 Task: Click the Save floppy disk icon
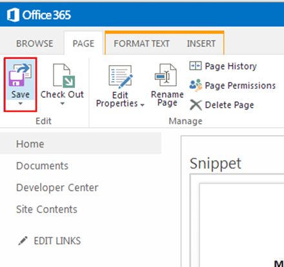(x=20, y=75)
